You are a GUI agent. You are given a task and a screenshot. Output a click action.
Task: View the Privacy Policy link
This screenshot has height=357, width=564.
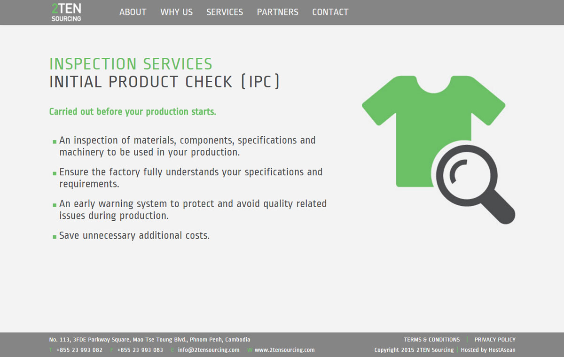494,340
